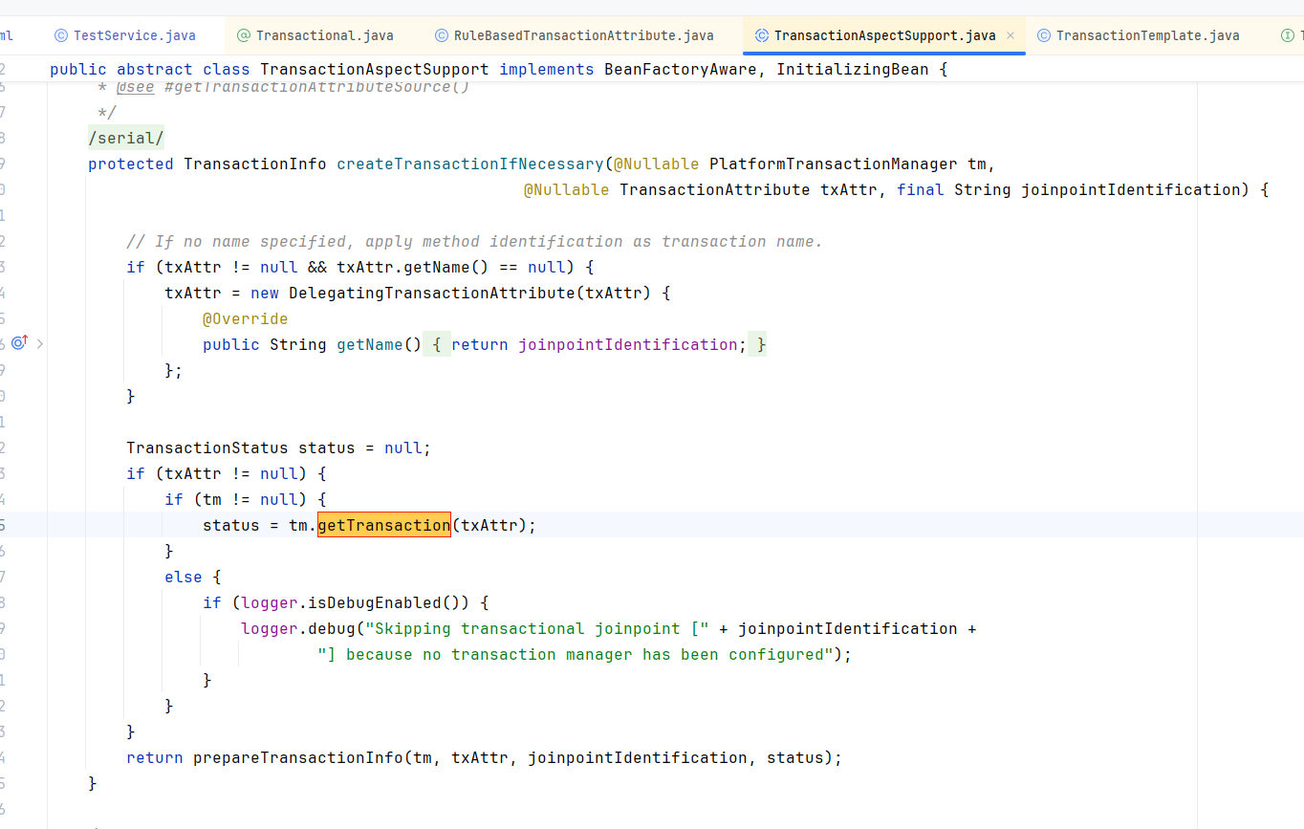Click the TransactionInfo return type
Screen dimensions: 1304x829
[254, 164]
